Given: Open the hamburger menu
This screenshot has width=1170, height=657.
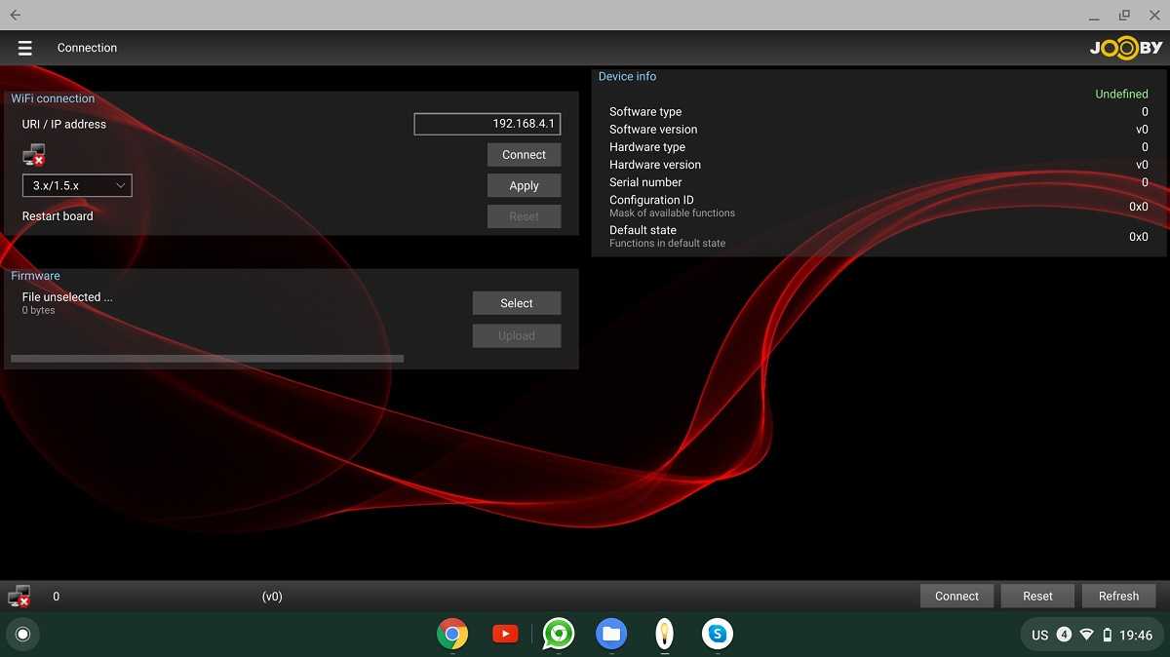Looking at the screenshot, I should point(25,48).
